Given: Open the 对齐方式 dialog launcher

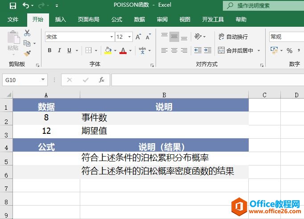Looking at the screenshot, I should coord(262,66).
